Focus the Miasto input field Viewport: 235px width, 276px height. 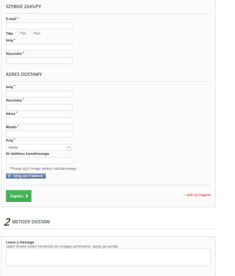coord(39,134)
